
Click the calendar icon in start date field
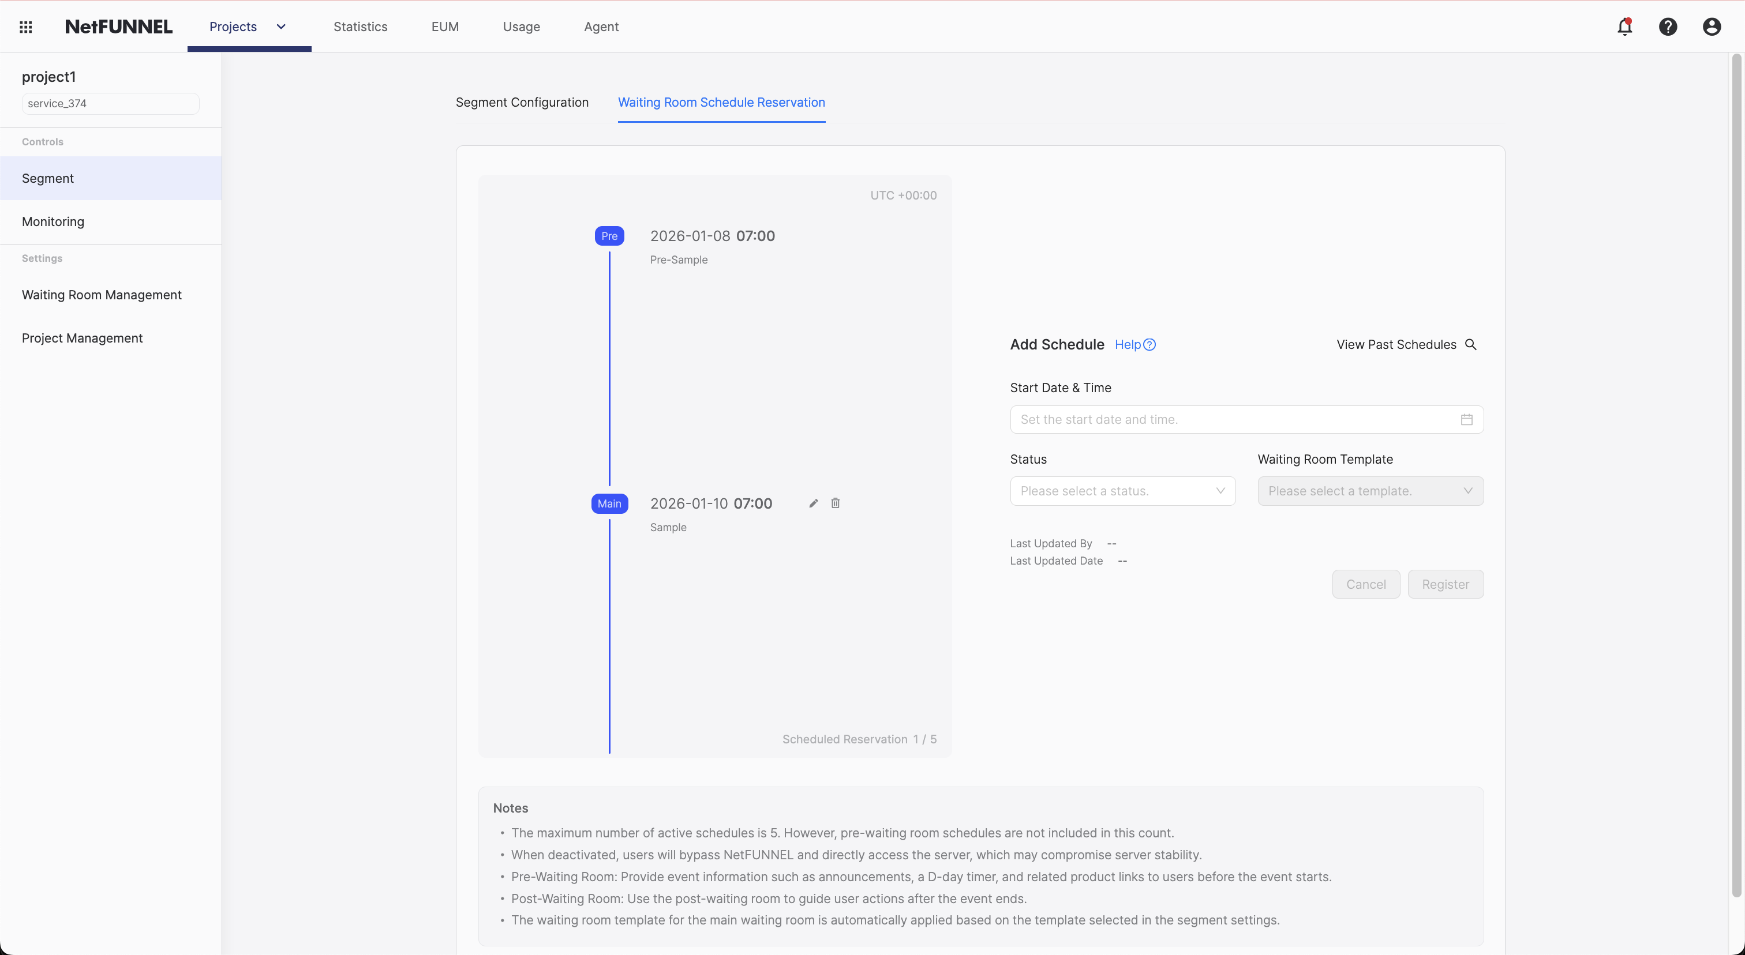[x=1467, y=420]
